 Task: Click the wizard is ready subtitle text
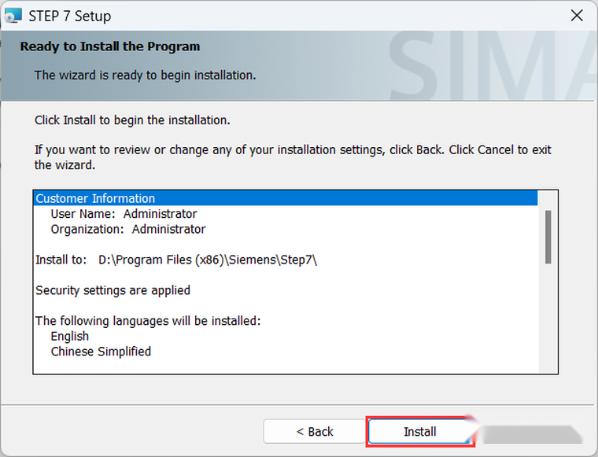pos(146,75)
